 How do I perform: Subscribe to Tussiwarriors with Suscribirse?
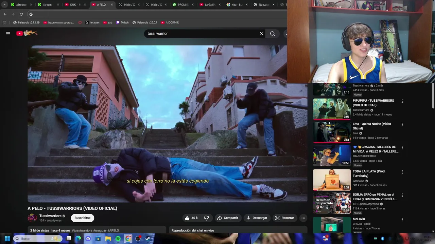[83, 218]
